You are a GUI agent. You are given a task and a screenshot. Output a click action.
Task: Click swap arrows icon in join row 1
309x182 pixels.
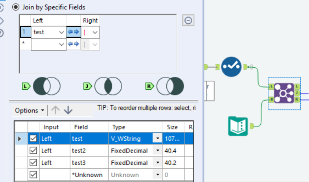point(73,32)
